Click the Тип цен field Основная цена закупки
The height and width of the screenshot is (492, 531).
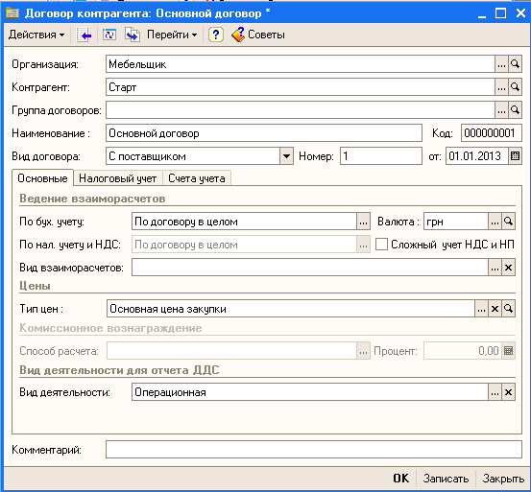point(291,309)
